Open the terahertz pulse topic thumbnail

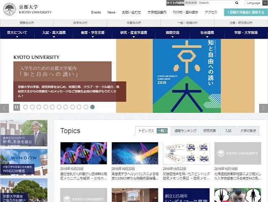click(135, 153)
